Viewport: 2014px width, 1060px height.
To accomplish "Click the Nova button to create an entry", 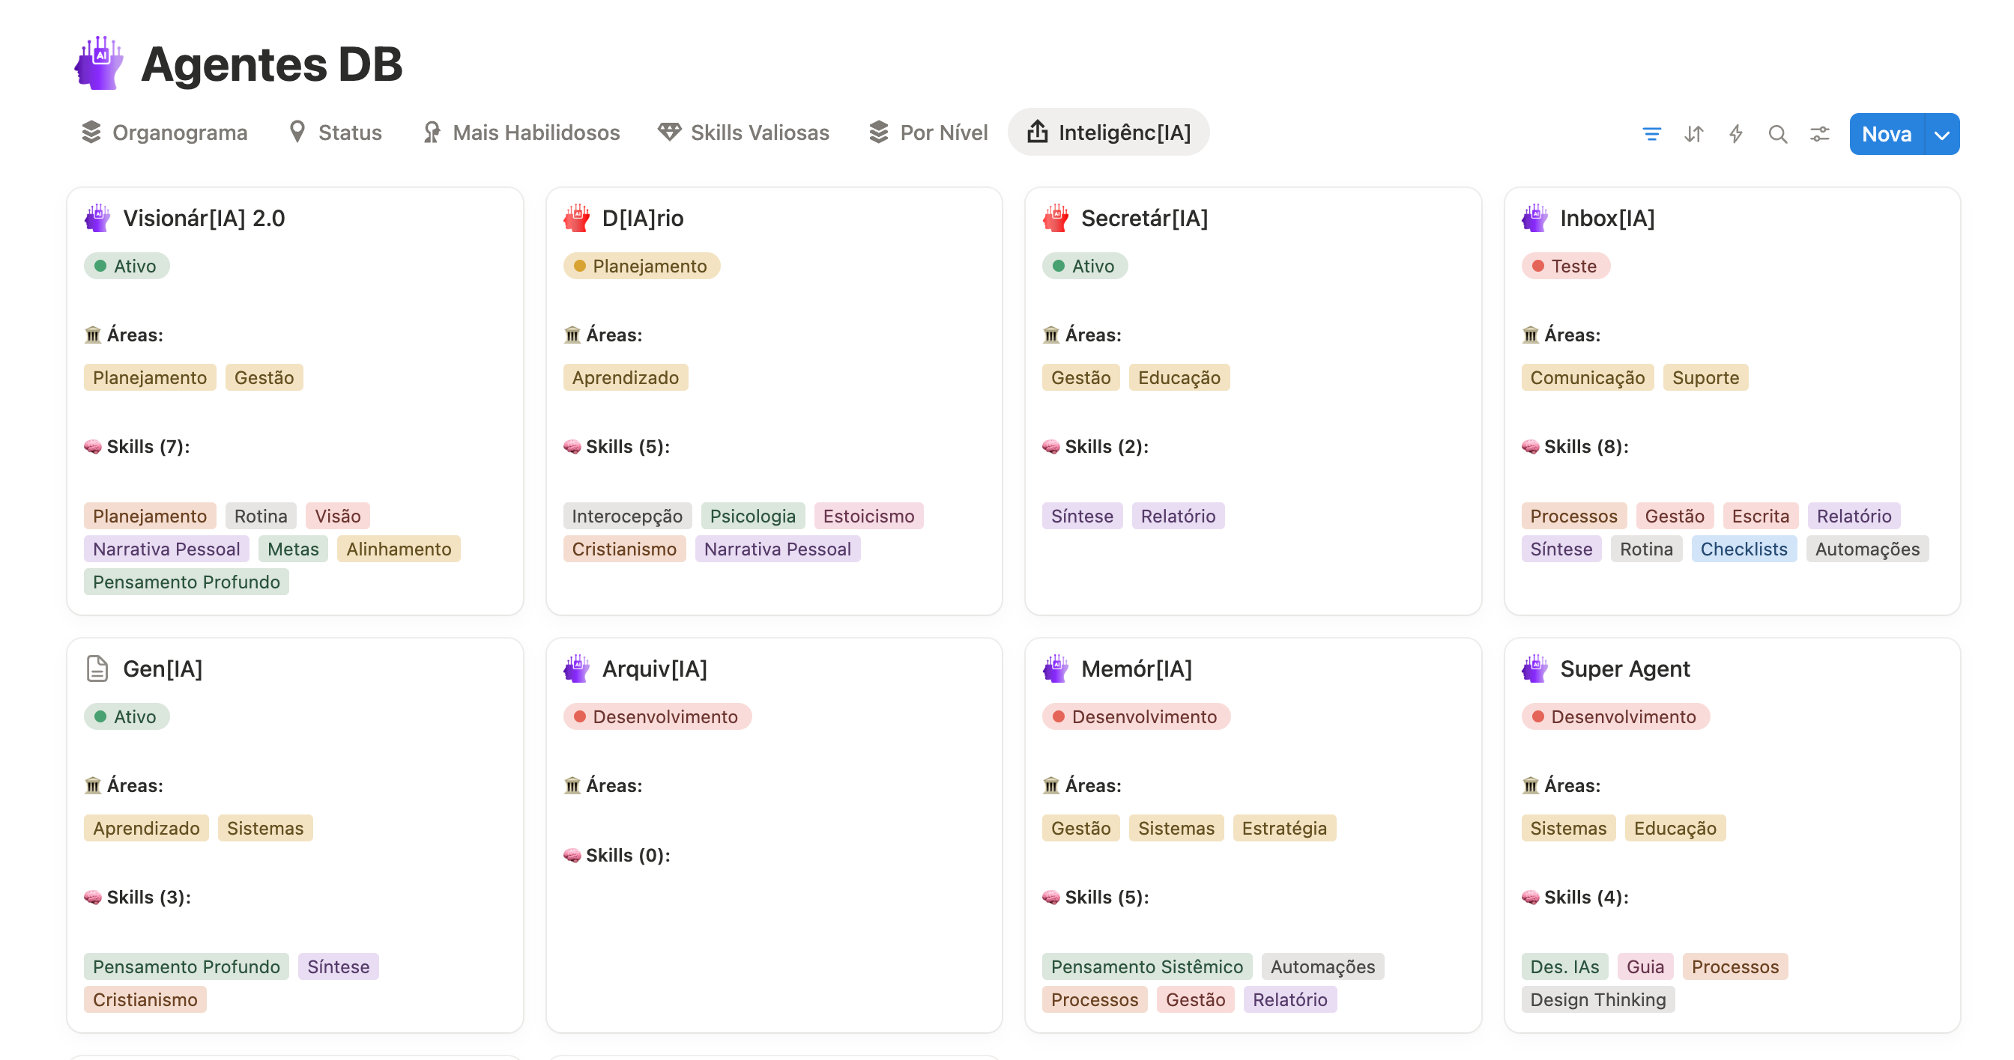I will 1887,133.
